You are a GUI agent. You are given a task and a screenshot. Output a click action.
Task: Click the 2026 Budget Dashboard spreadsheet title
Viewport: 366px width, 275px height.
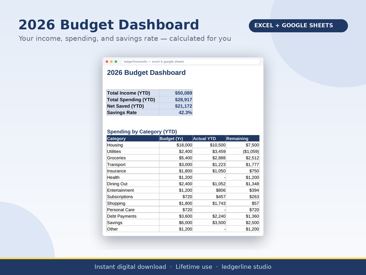146,72
